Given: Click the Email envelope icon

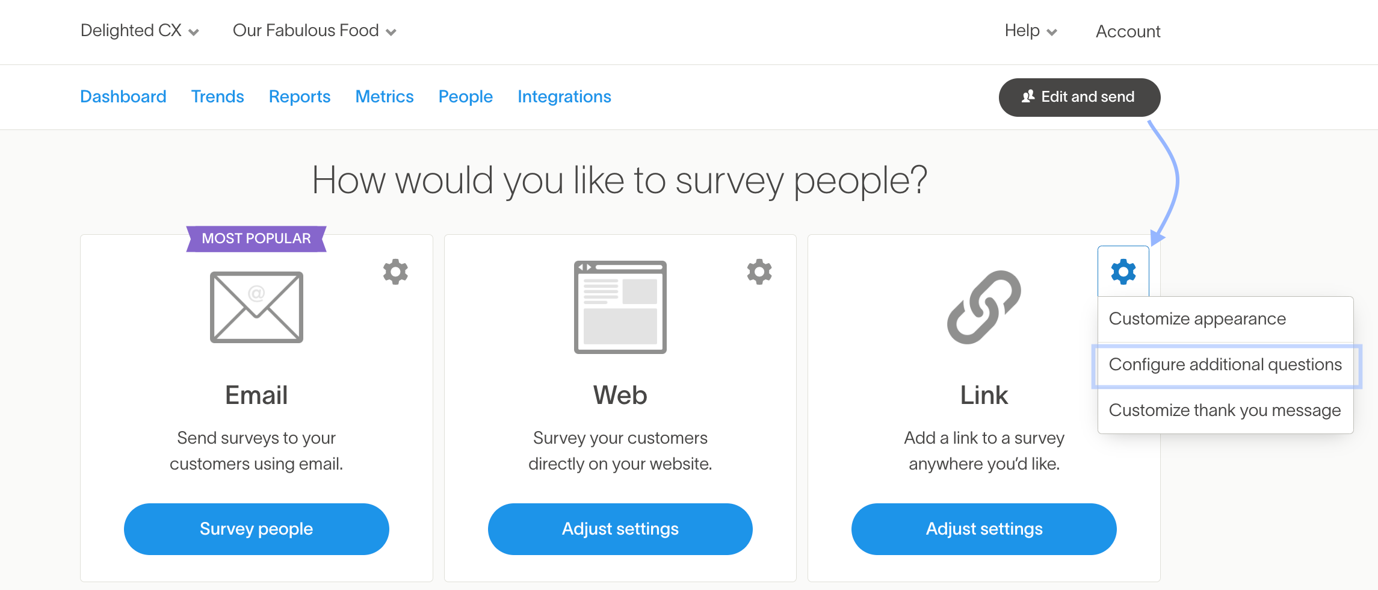Looking at the screenshot, I should [256, 307].
